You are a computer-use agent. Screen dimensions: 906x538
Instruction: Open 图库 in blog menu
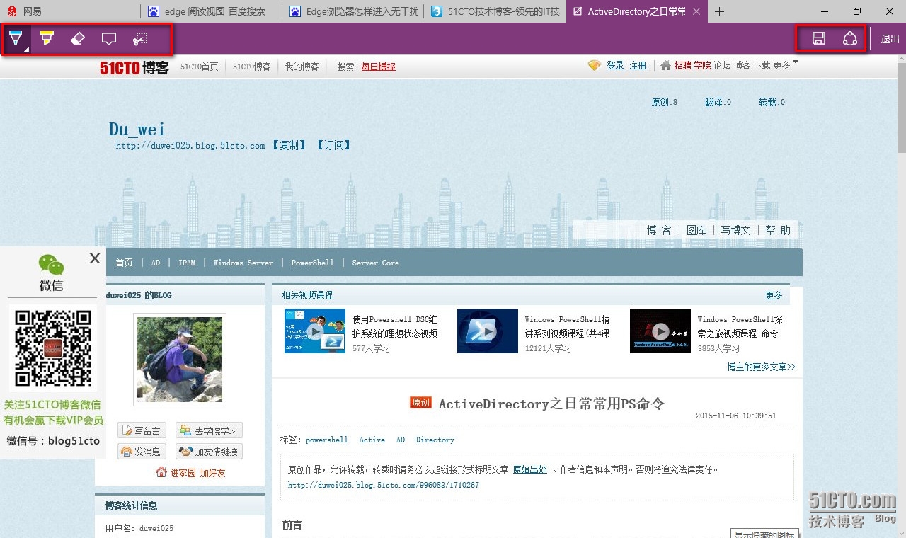point(696,230)
